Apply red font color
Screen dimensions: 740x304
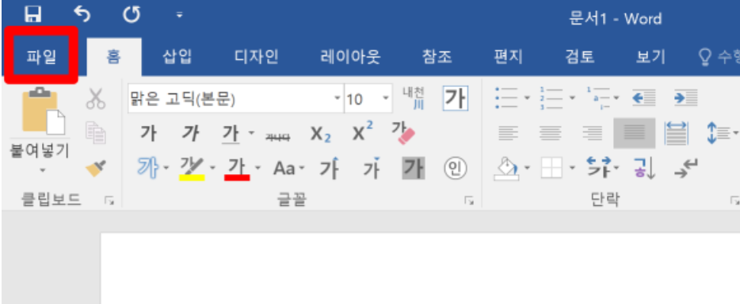(237, 169)
